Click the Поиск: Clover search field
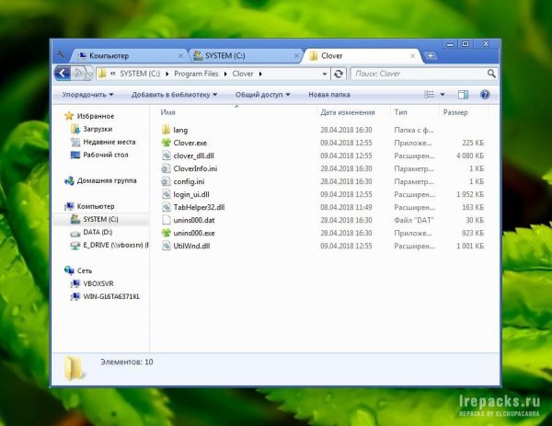Viewport: 552px width, 426px height. (x=420, y=74)
